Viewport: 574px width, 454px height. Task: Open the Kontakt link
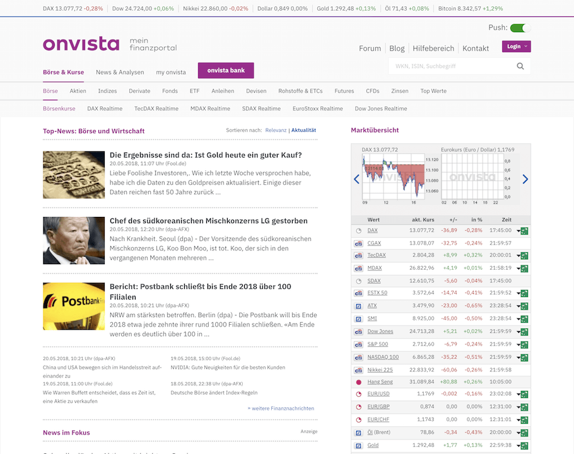coord(476,49)
